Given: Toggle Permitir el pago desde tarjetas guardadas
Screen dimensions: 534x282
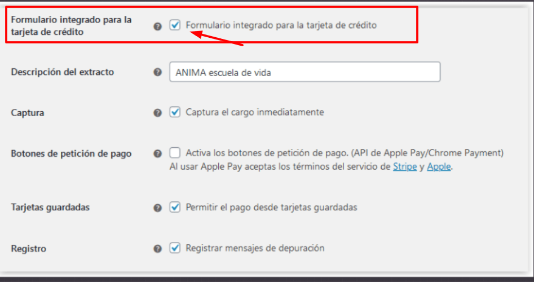Looking at the screenshot, I should (x=175, y=207).
